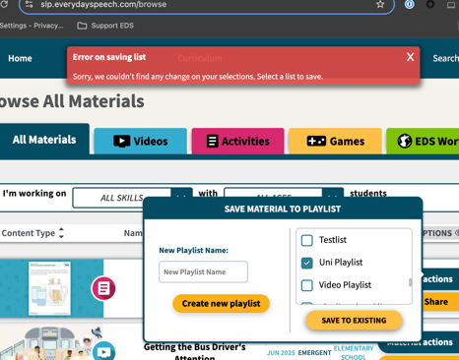The height and width of the screenshot is (360, 459).
Task: Bookmark this page with the star icon
Action: (380, 4)
